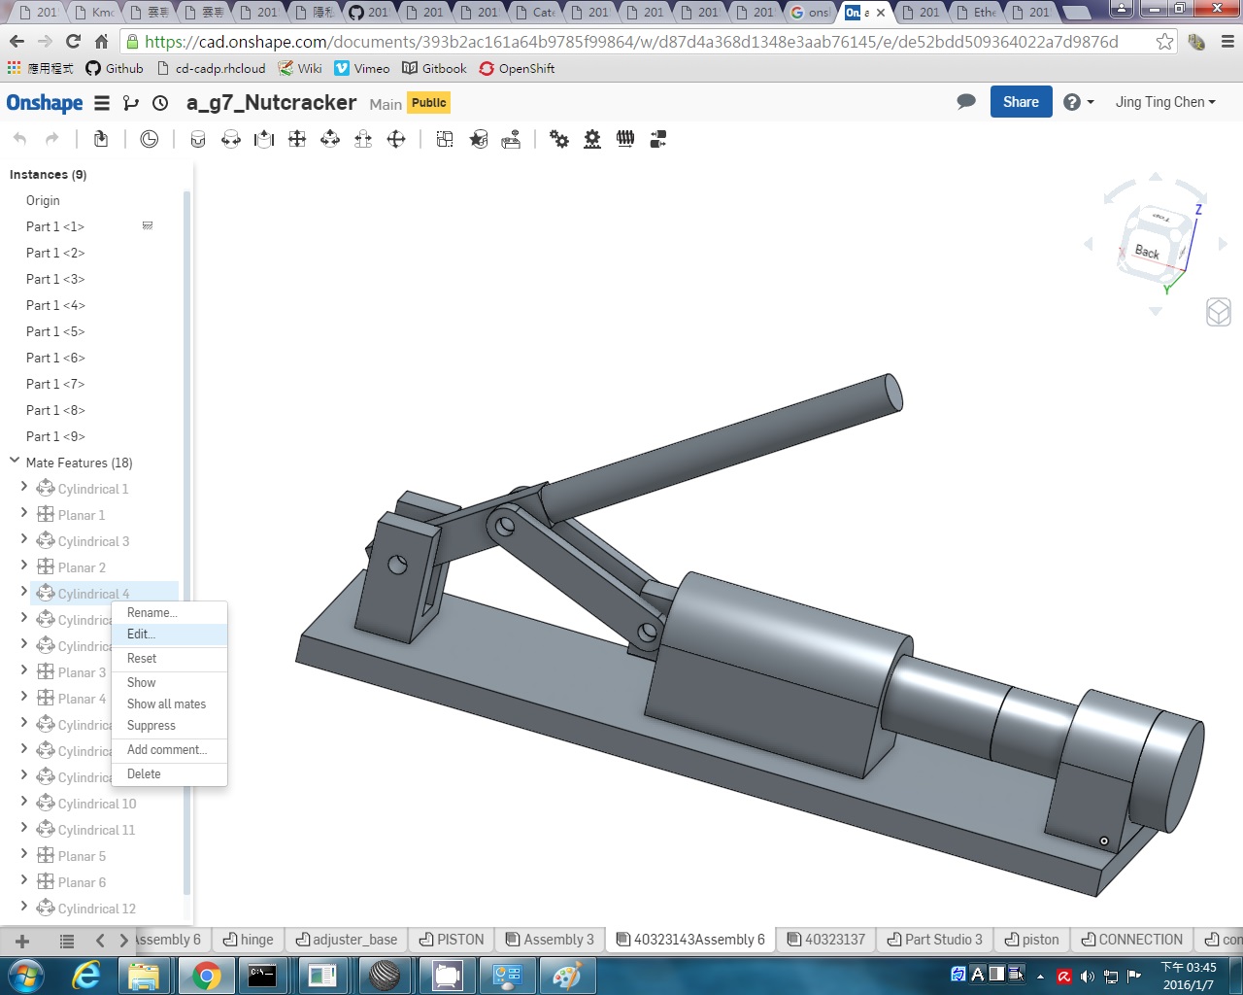Screen dimensions: 1243x995
Task: Select the Planar mate tool
Action: pyautogui.click(x=297, y=139)
